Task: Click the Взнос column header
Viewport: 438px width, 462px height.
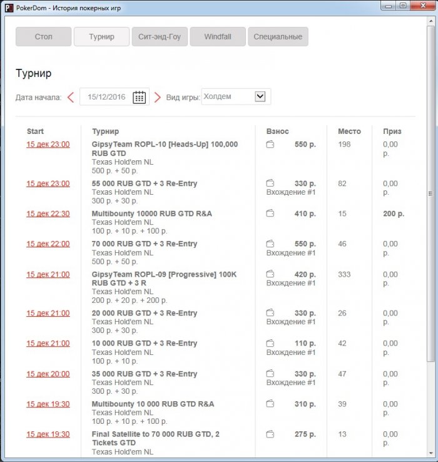Action: point(277,131)
